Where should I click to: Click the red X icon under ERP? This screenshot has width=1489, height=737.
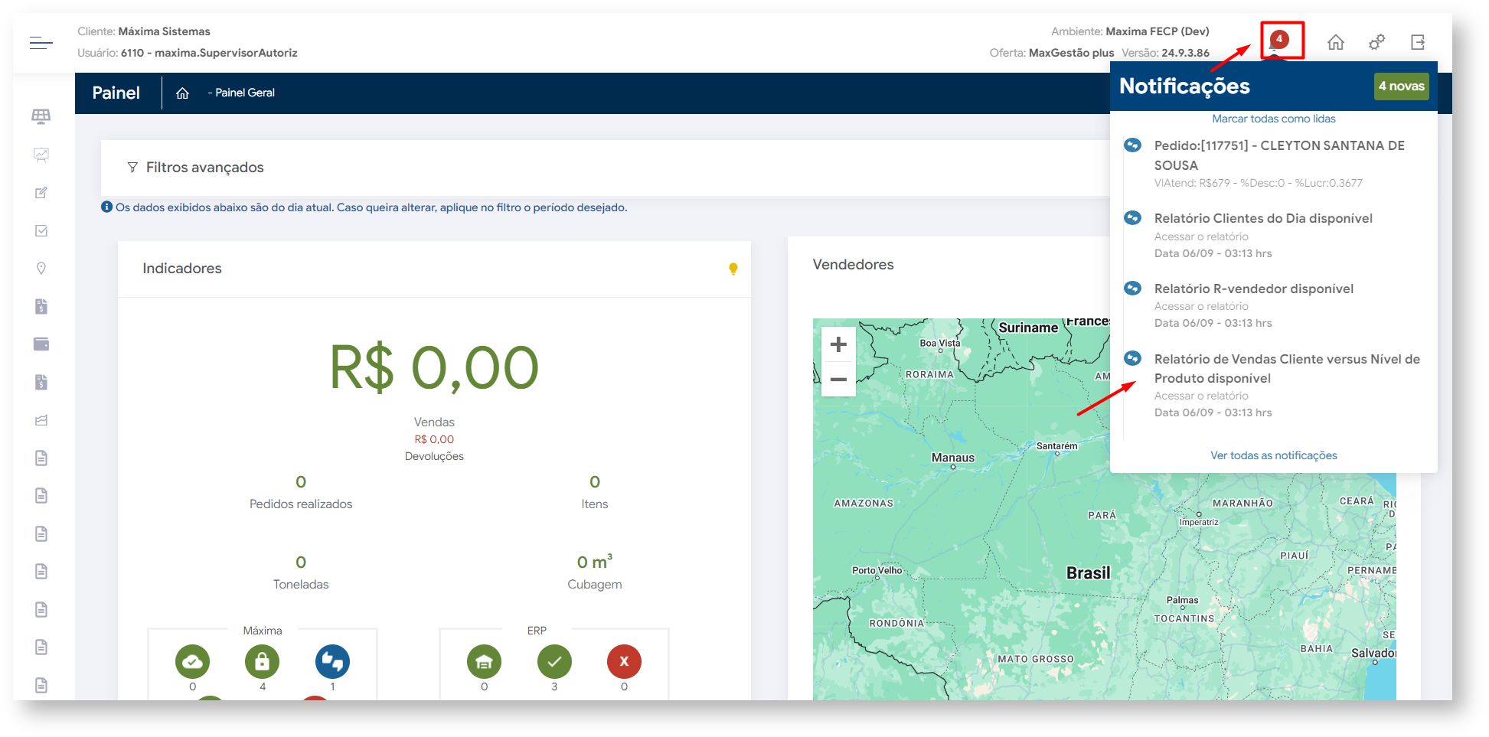[x=624, y=661]
